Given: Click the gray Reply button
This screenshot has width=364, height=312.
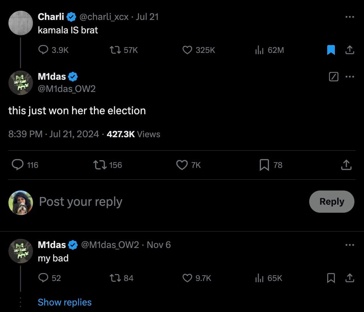Looking at the screenshot, I should pos(331,202).
